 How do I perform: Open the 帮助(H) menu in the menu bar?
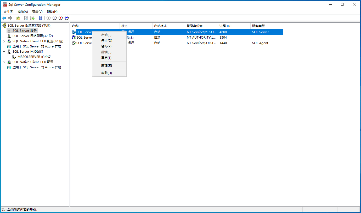(x=52, y=12)
